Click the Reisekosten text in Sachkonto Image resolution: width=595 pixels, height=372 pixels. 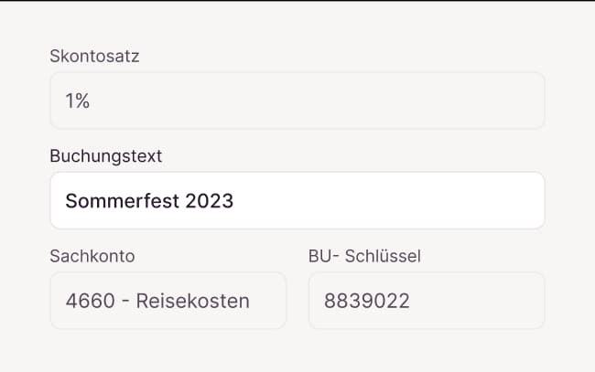192,301
